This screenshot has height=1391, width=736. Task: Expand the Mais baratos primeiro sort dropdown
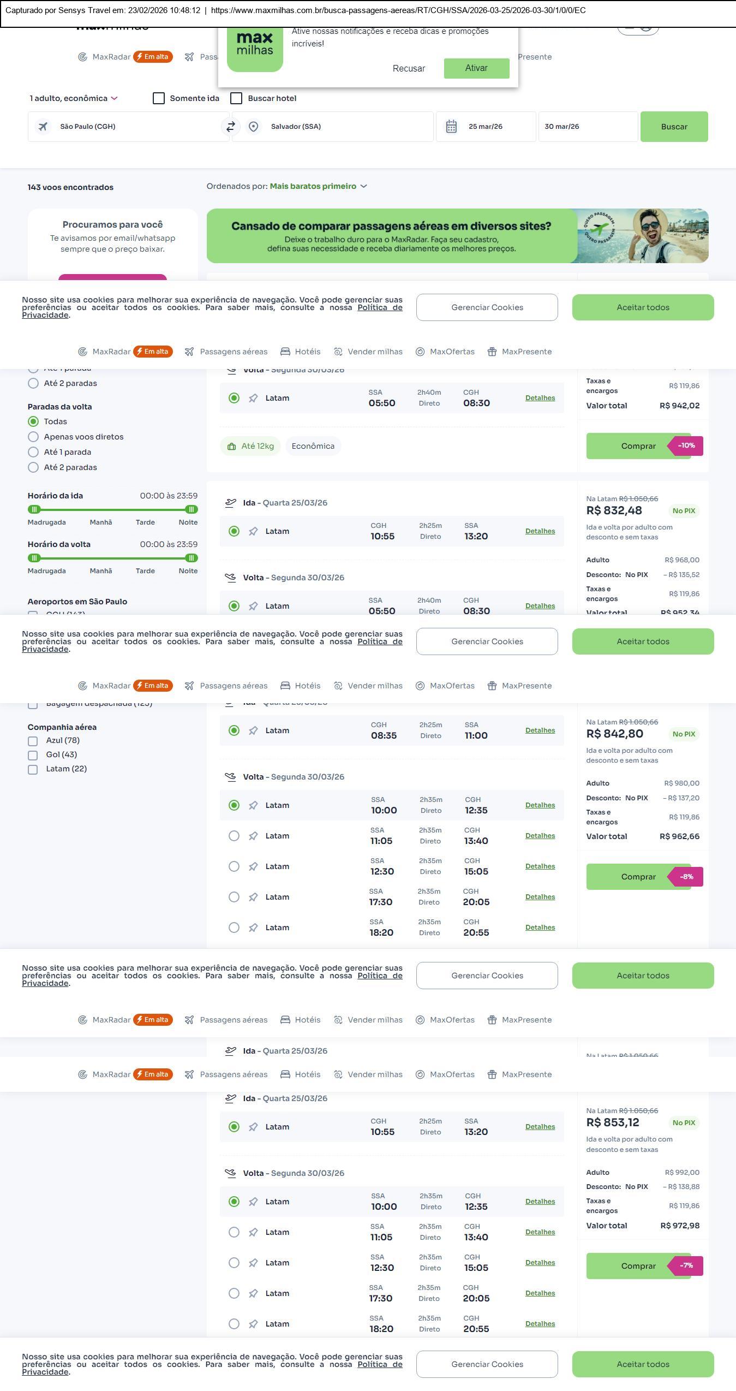coord(318,186)
